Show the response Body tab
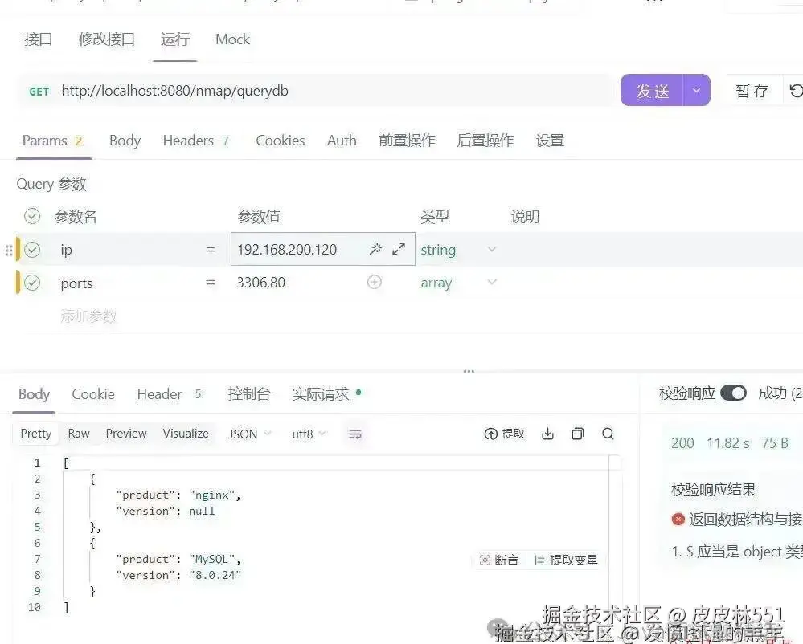Screen dimensions: 803x644 point(34,394)
